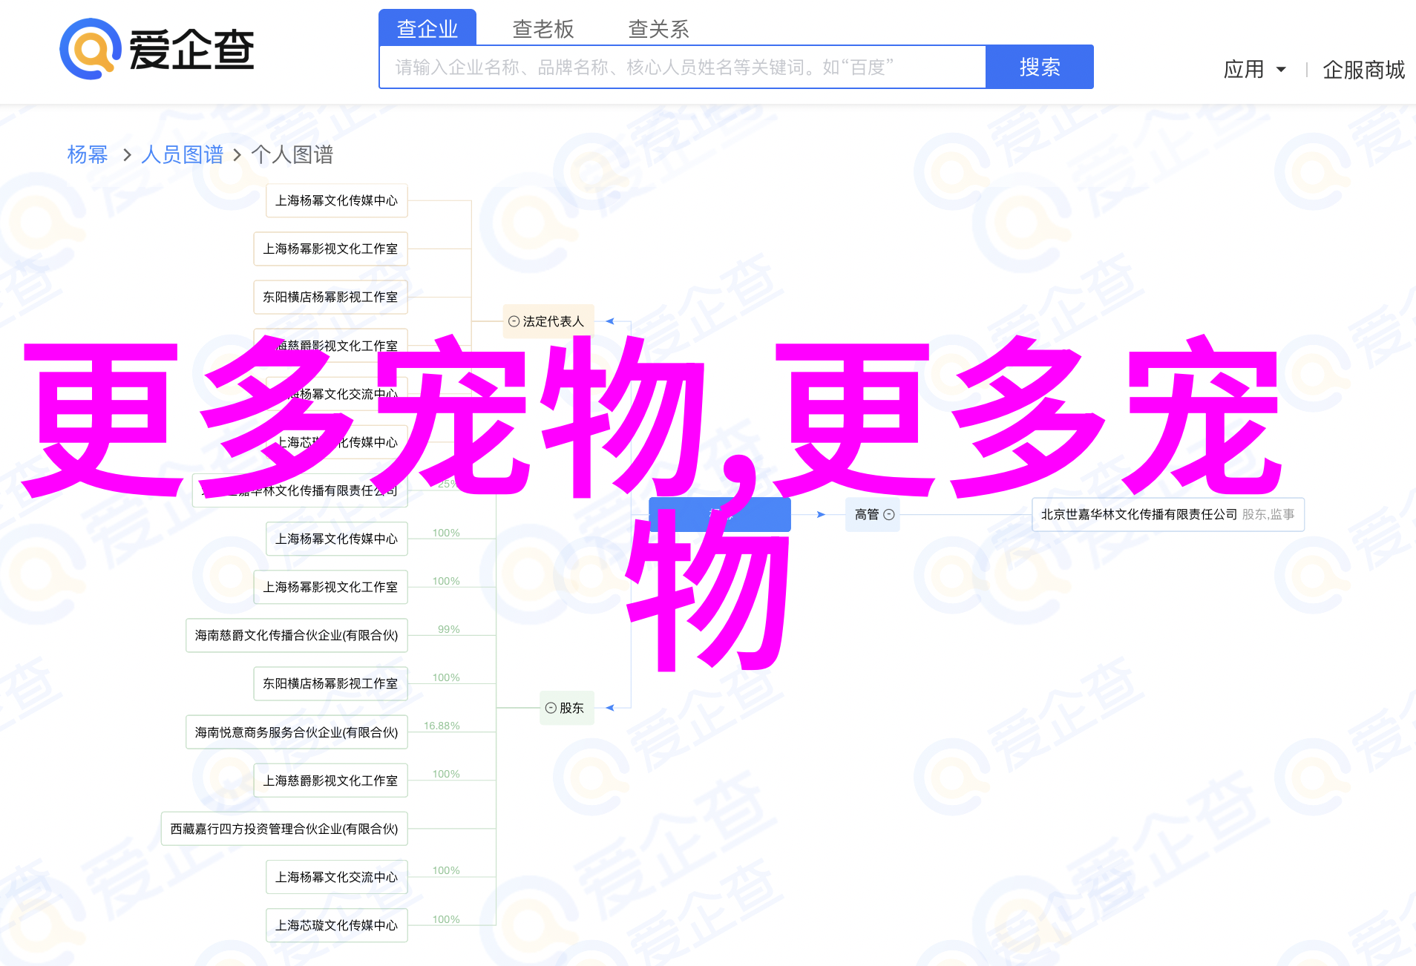Open 海南慈爵文化传播合伙企业(有限合伙) node
The image size is (1416, 966).
[x=297, y=635]
